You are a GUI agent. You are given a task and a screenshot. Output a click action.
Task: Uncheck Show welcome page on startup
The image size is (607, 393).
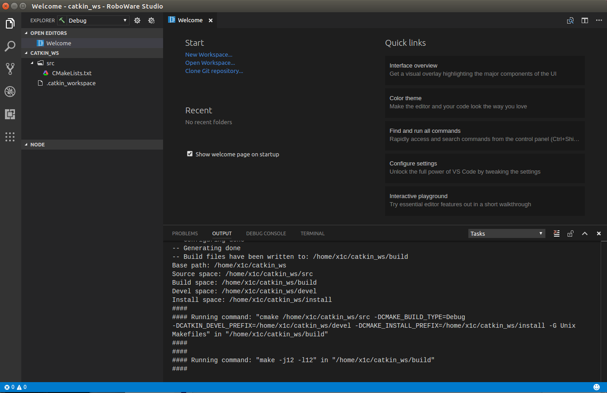[190, 154]
